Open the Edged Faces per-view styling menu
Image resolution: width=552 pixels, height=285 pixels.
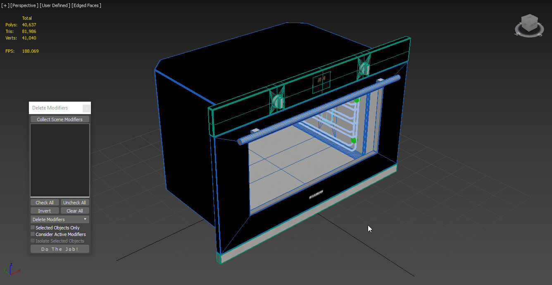click(86, 5)
